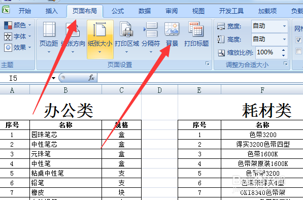
Task: Select column C header
Action: pyautogui.click(x=121, y=90)
